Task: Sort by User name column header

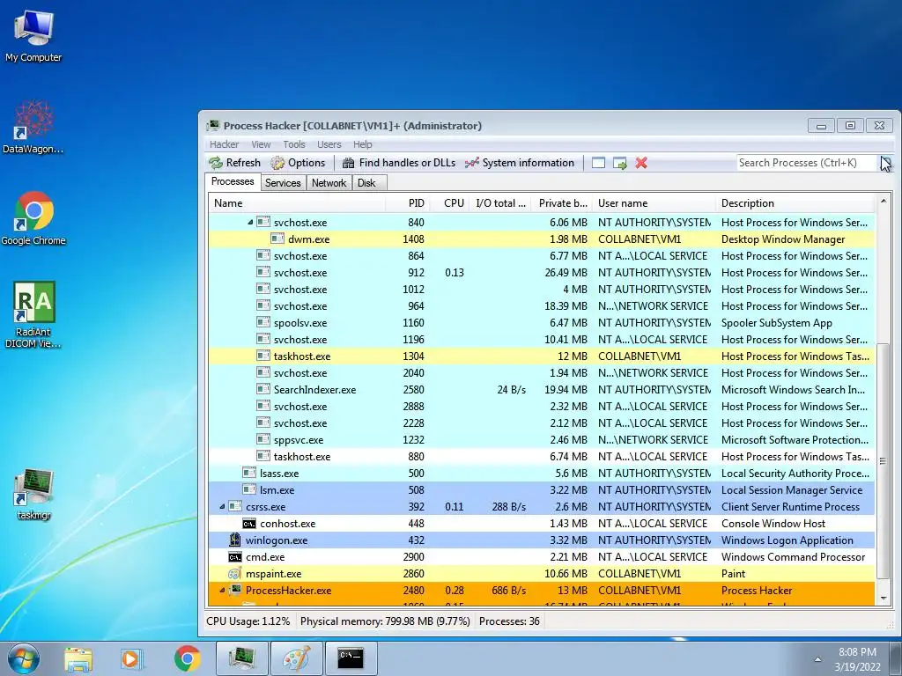Action: (654, 203)
